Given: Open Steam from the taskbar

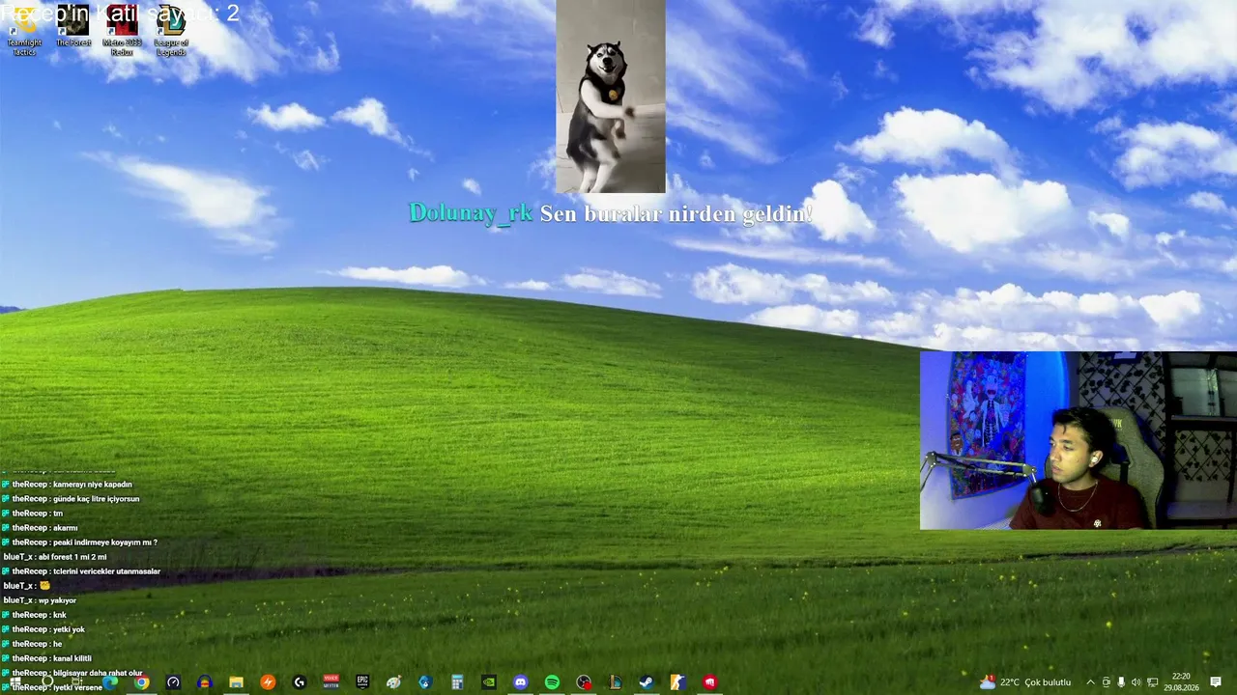Looking at the screenshot, I should click(x=647, y=682).
